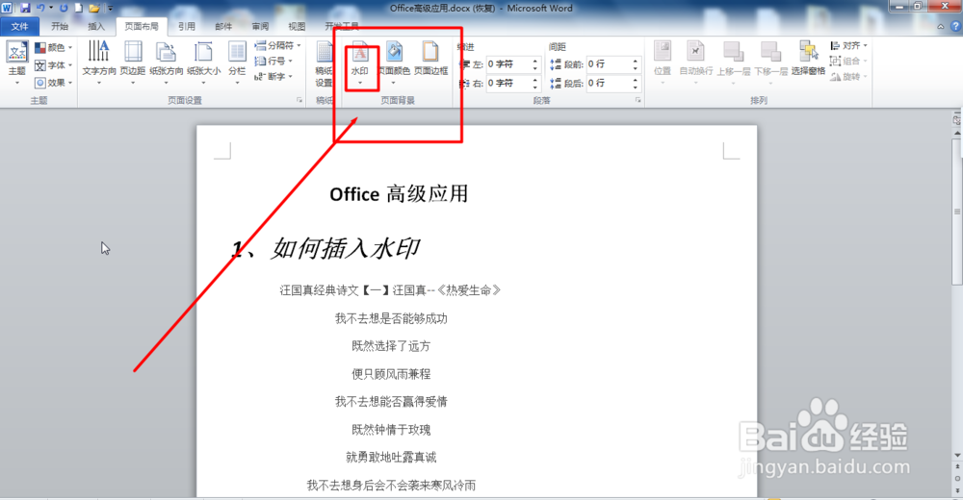The width and height of the screenshot is (963, 500).
Task: Switch to the 插入 Insert tab
Action: click(96, 26)
